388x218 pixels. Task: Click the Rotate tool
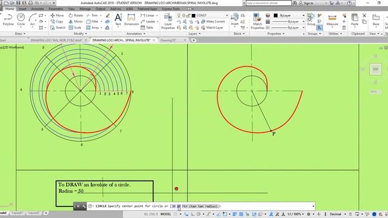tap(76, 15)
